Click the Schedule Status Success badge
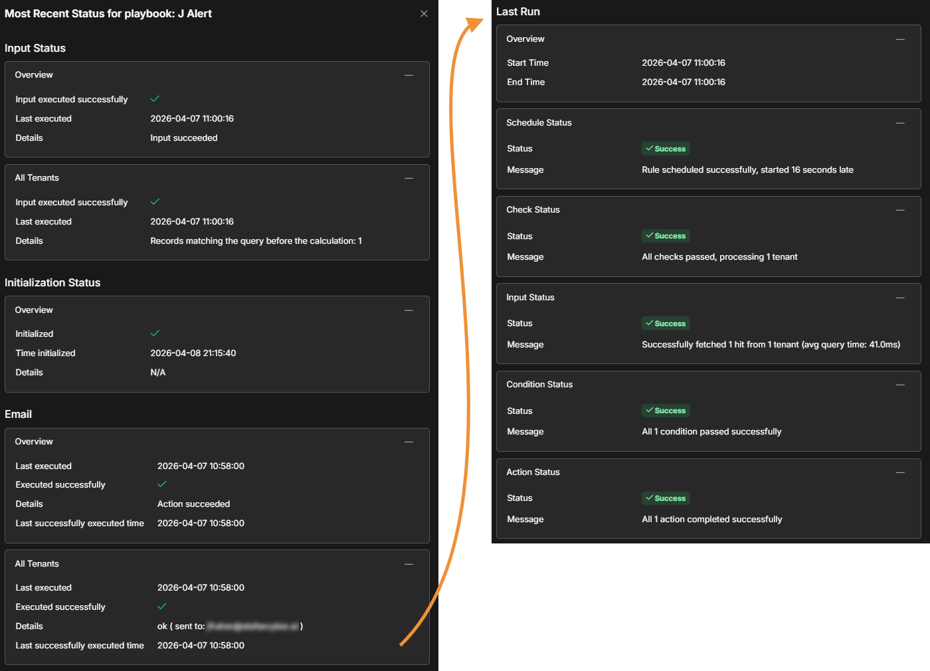This screenshot has width=930, height=671. point(666,149)
